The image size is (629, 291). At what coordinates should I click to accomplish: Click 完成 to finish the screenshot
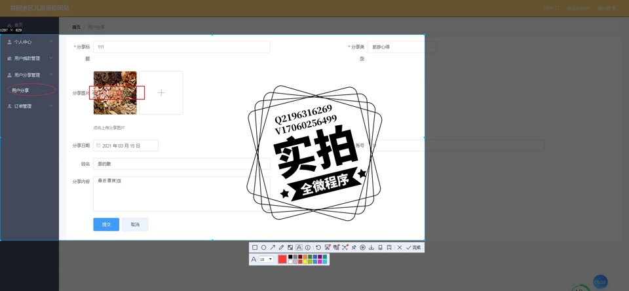coord(413,248)
